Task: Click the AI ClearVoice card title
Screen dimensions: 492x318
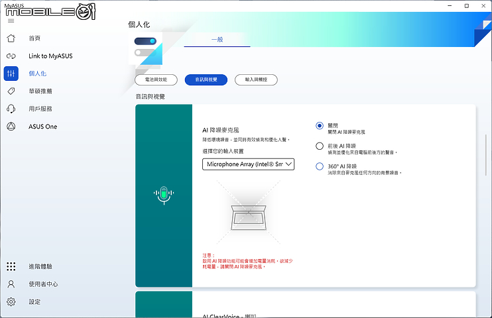Action: coord(229,315)
